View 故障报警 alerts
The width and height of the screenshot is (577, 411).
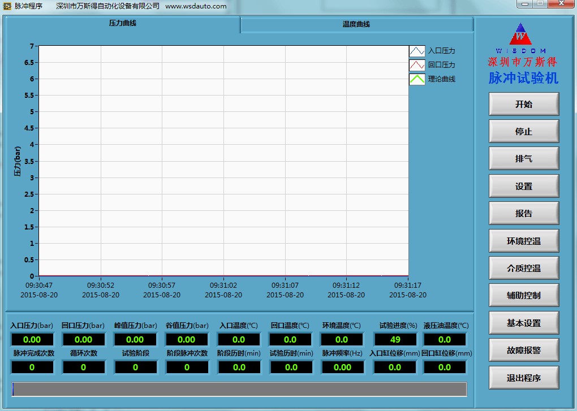(524, 350)
